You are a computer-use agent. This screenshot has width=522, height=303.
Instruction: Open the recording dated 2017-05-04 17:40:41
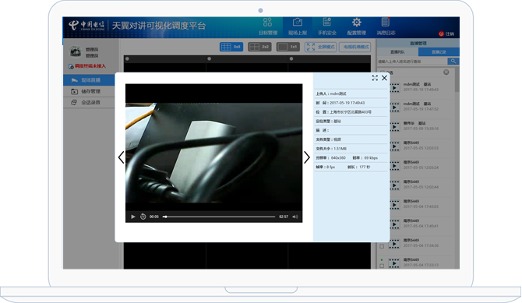[421, 224]
